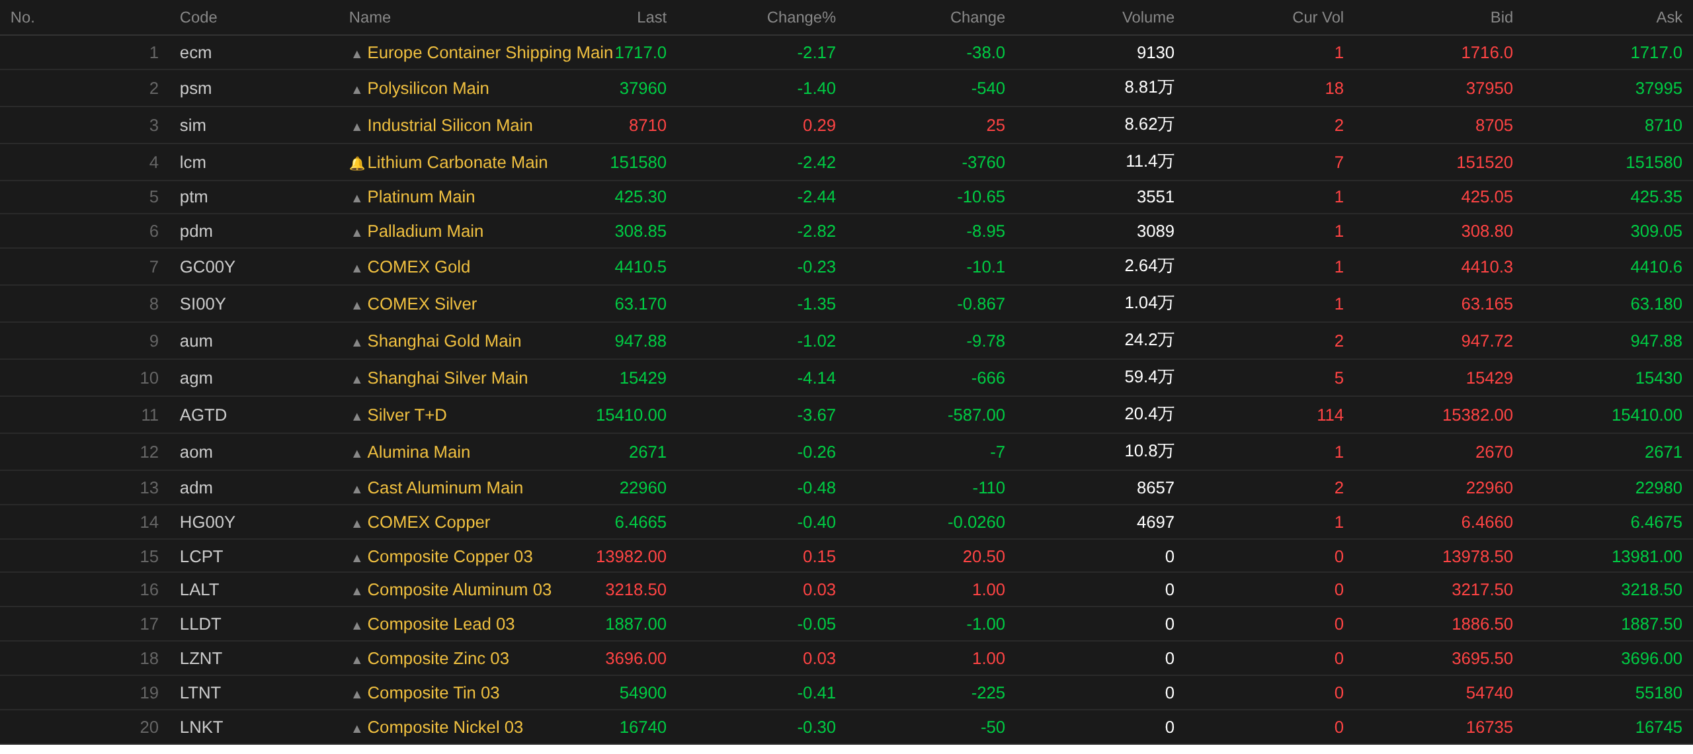Sort by the Name column header
The height and width of the screenshot is (754, 1693).
(370, 17)
